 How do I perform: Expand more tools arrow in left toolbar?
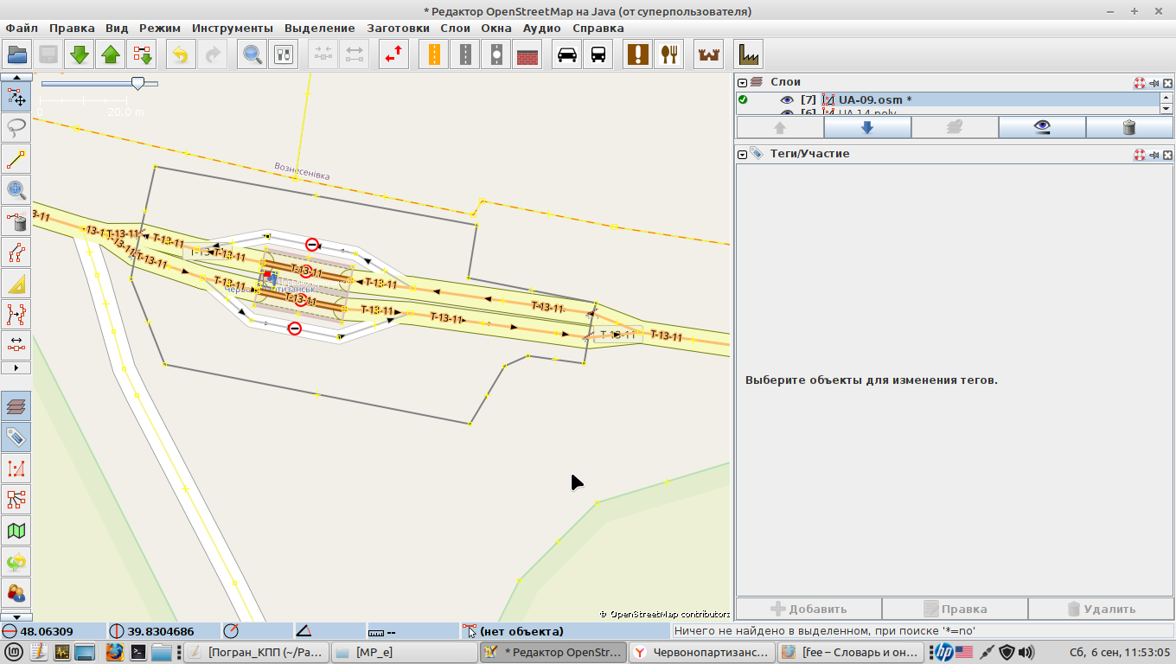tap(16, 367)
